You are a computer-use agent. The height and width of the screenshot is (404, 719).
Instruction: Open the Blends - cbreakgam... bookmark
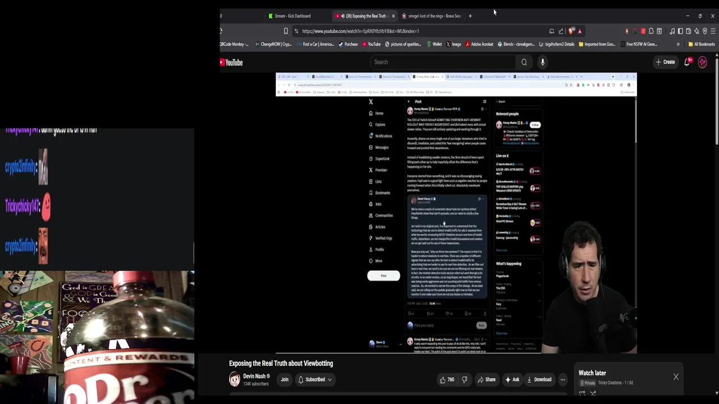(516, 44)
